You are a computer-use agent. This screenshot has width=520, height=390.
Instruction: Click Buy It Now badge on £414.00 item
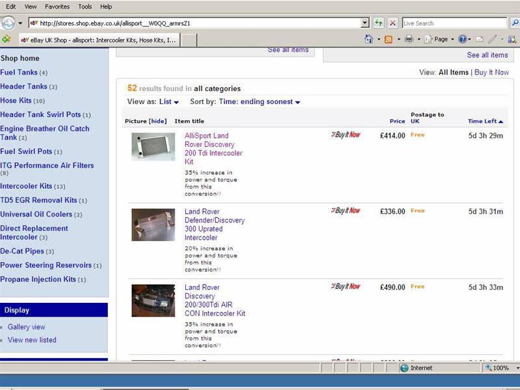point(345,135)
